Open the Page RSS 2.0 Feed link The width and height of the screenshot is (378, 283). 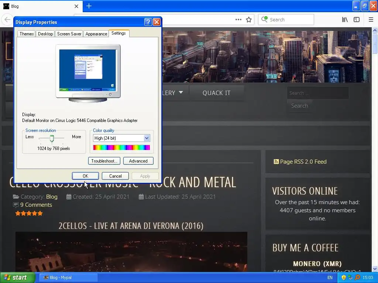click(x=303, y=161)
